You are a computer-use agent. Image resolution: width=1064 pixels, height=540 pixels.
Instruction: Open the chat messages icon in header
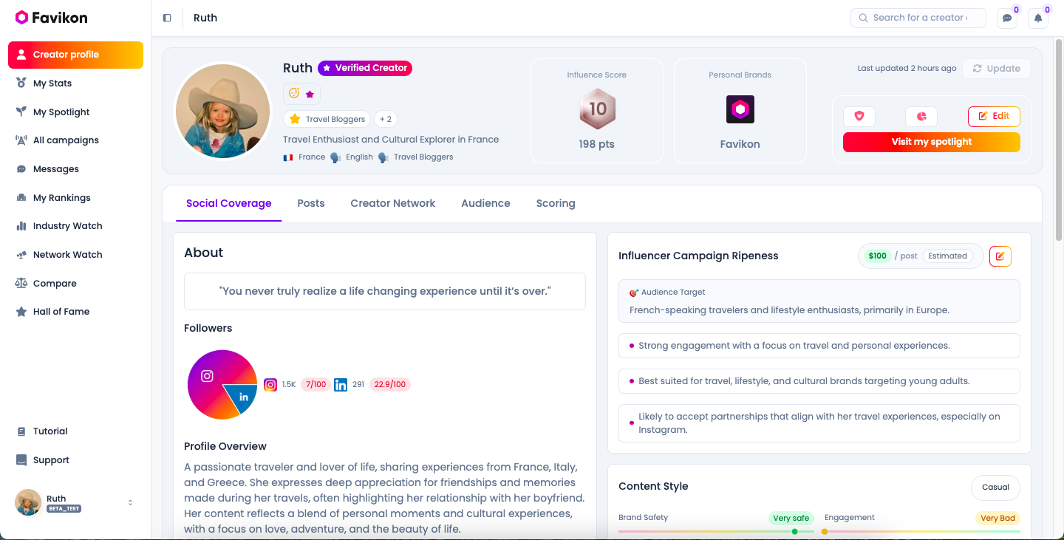(x=1006, y=18)
